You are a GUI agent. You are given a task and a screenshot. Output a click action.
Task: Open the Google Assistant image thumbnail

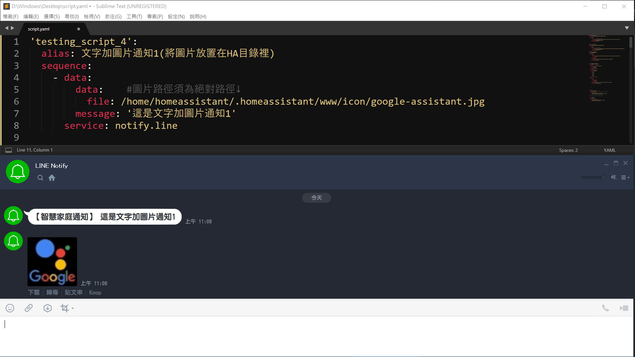pyautogui.click(x=52, y=261)
